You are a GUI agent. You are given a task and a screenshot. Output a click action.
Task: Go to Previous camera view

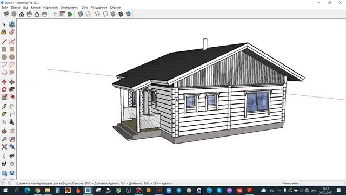click(x=12, y=147)
